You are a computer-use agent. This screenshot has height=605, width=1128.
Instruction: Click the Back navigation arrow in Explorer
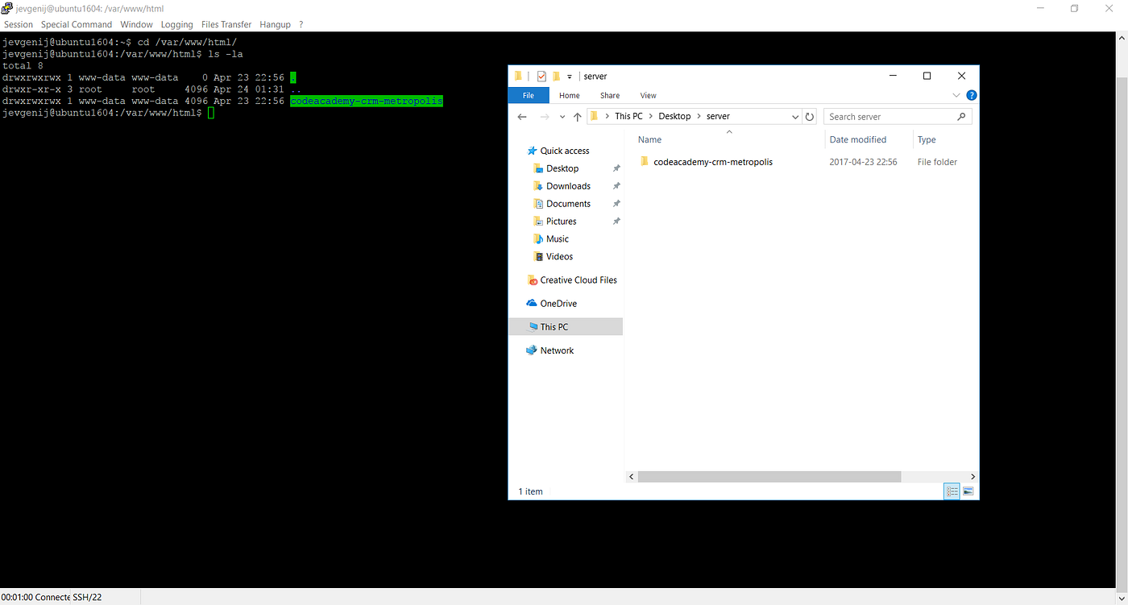tap(521, 116)
